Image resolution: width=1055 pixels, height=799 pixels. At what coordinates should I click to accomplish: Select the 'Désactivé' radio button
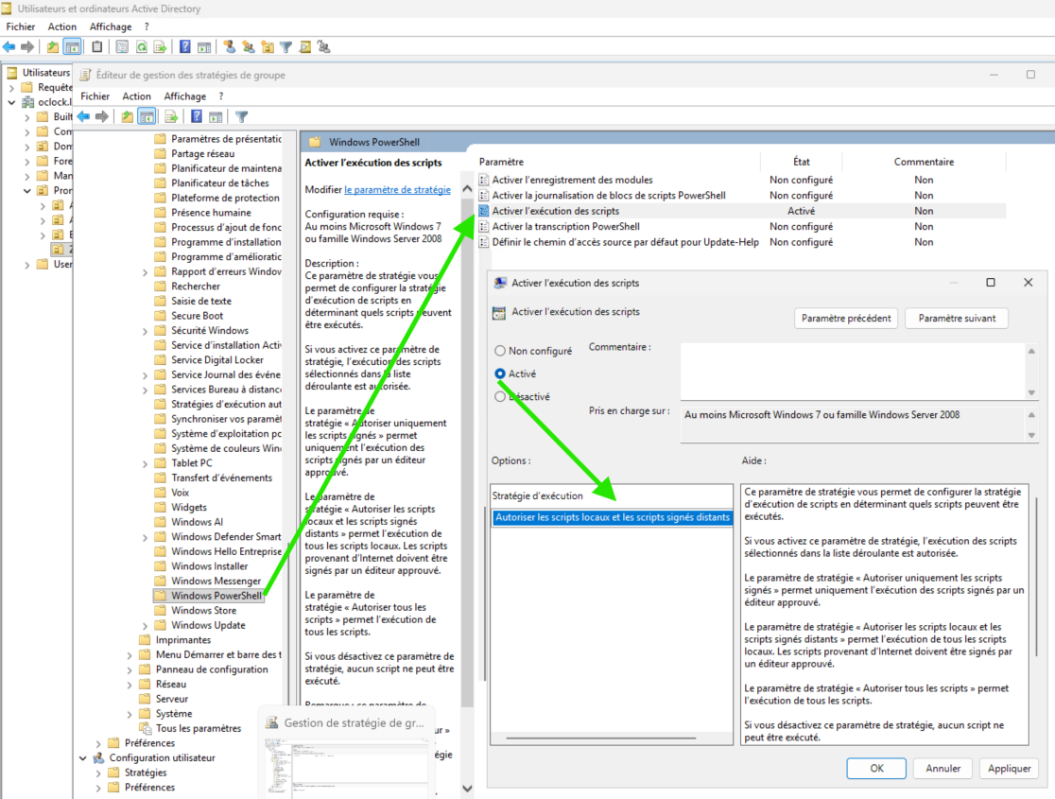point(500,397)
